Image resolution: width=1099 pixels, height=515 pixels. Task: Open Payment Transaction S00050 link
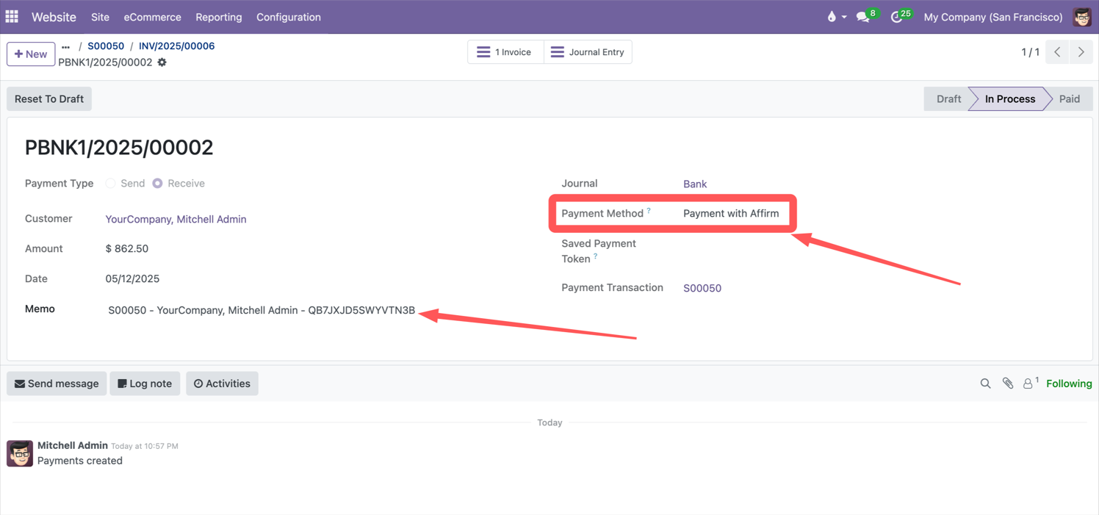702,288
